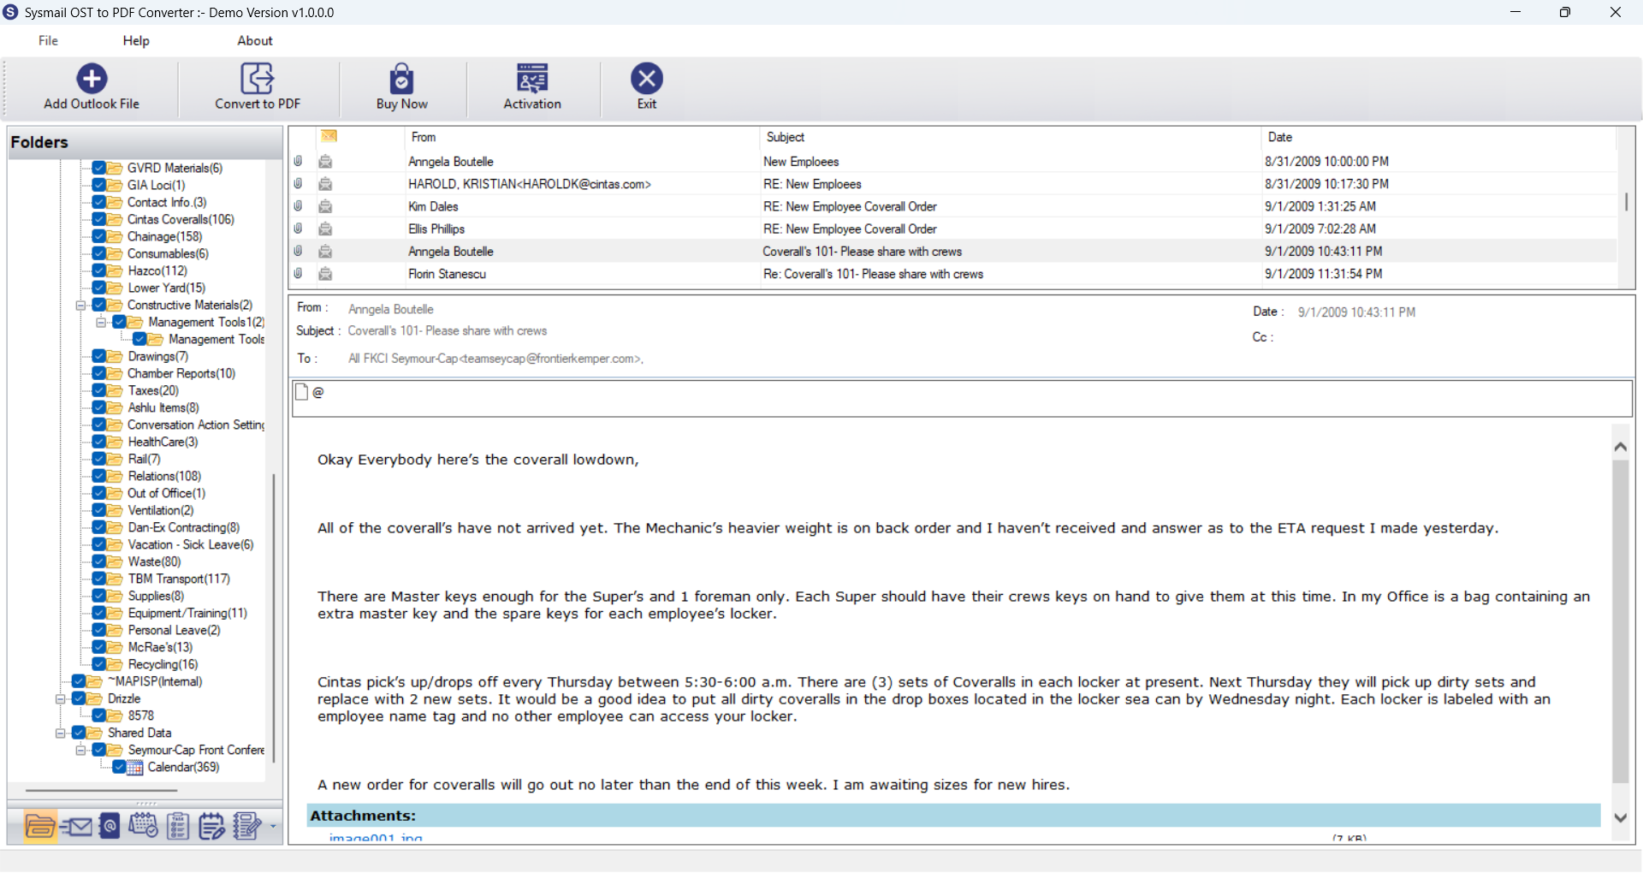Click the Waste folder icon
The height and width of the screenshot is (873, 1643).
pos(115,561)
